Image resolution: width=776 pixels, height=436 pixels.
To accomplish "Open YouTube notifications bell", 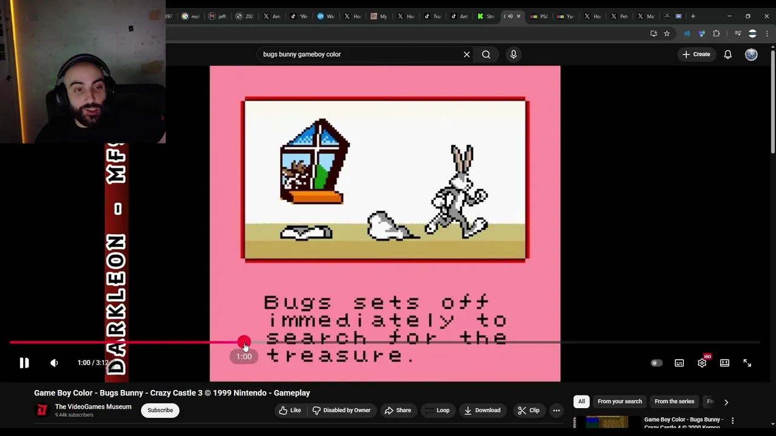I will [x=727, y=54].
